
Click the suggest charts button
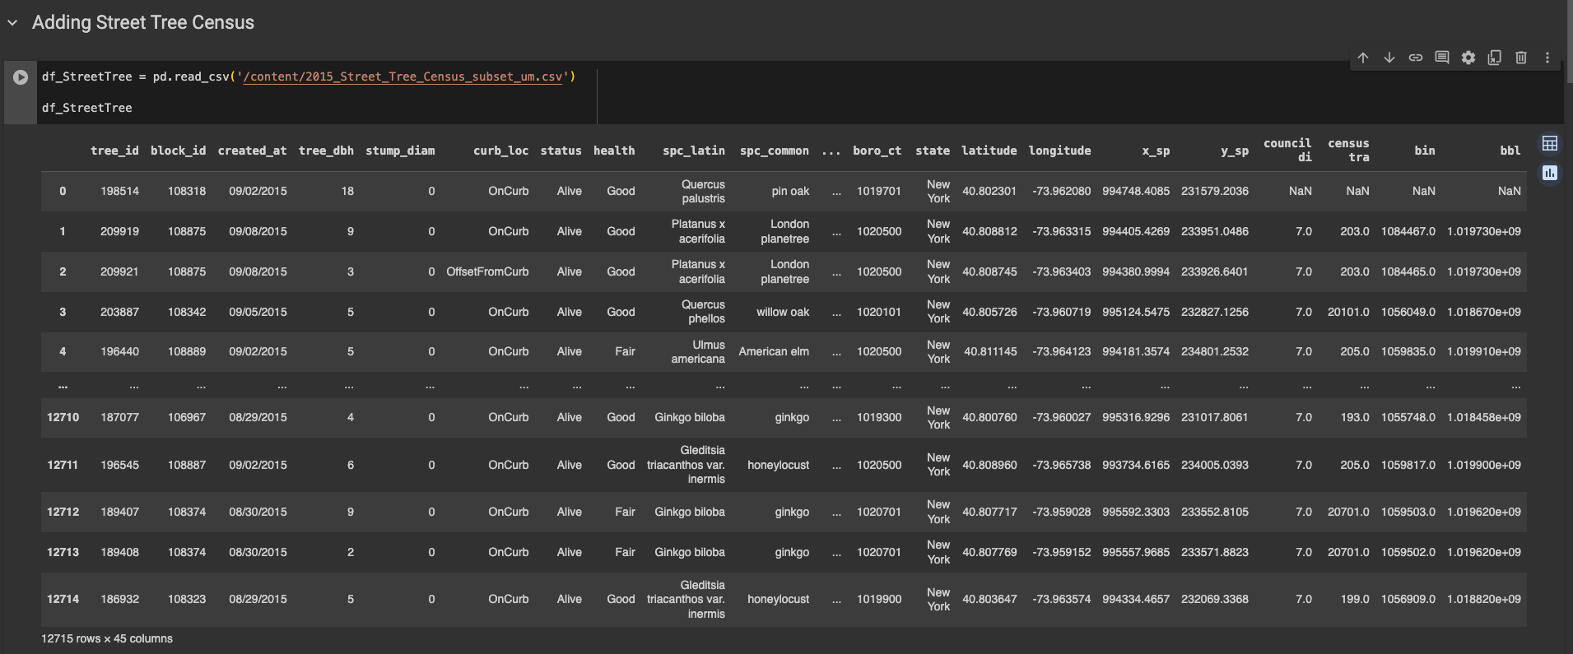(x=1550, y=173)
